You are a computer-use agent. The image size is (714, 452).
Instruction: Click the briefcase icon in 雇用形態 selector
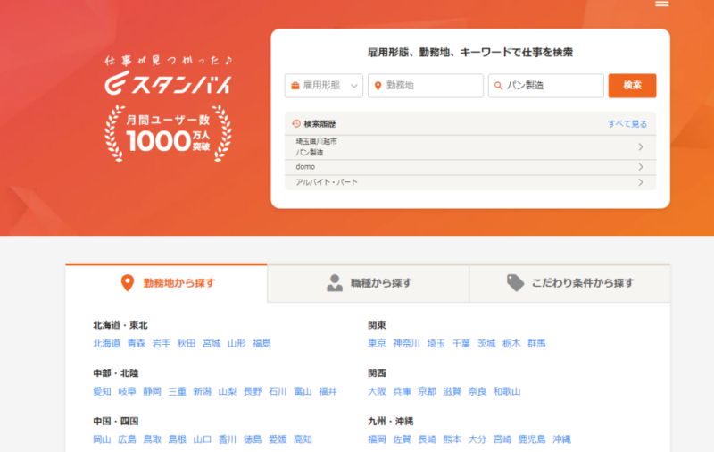tap(294, 86)
